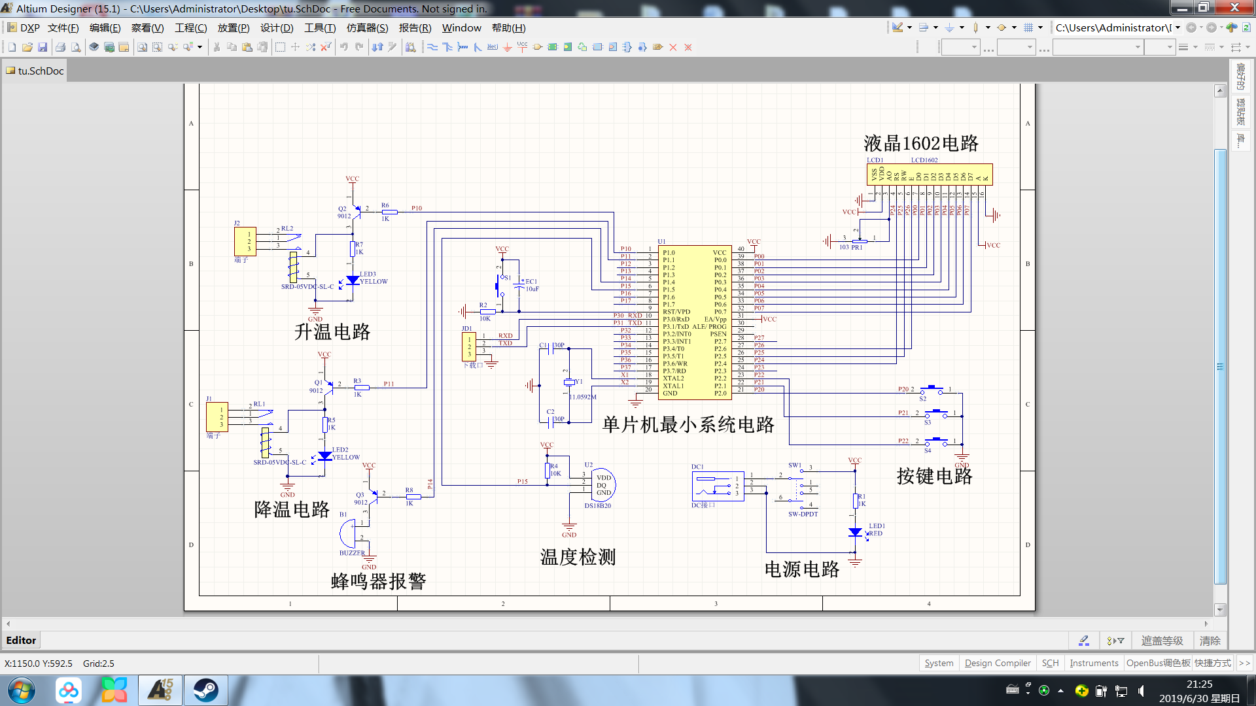Image resolution: width=1256 pixels, height=706 pixels.
Task: Select the tu.SchDoc document tab
Action: point(35,71)
